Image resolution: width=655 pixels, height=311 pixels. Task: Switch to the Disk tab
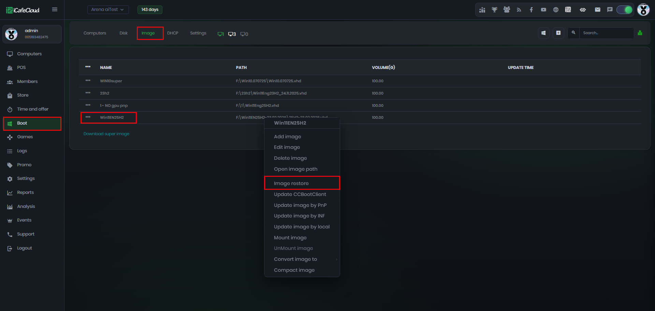tap(123, 33)
